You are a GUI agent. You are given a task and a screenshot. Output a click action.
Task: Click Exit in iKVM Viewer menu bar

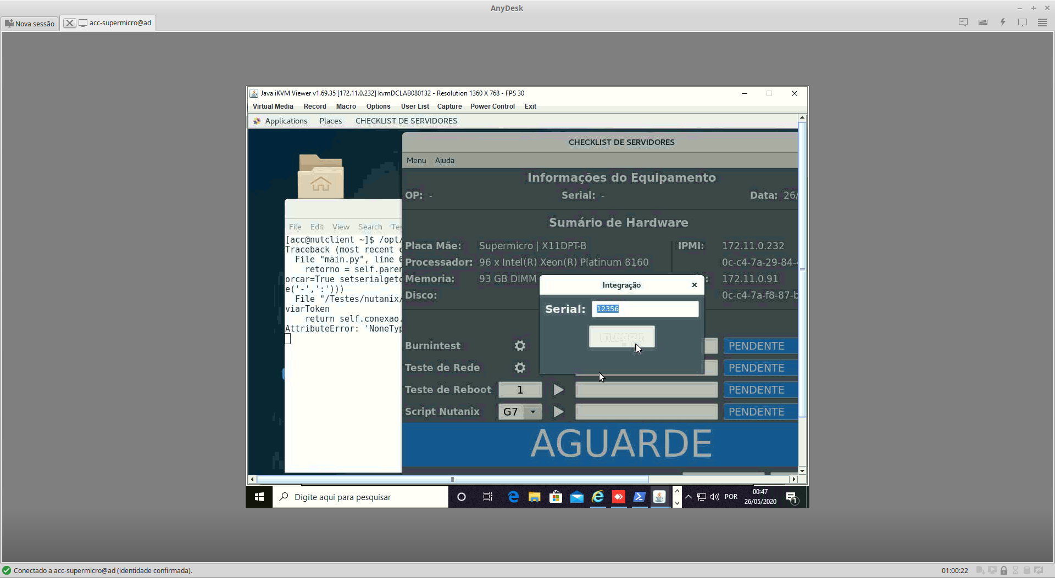(x=530, y=106)
